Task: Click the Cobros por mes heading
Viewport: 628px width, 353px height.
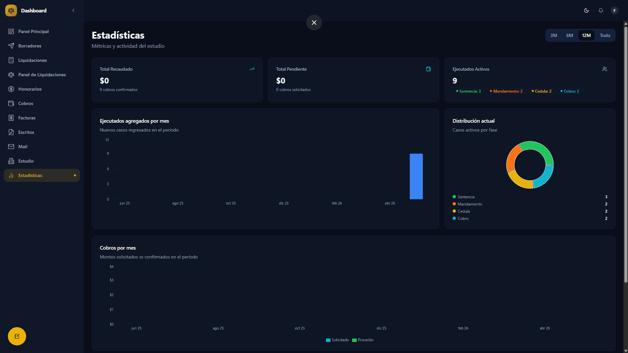Action: [118, 248]
